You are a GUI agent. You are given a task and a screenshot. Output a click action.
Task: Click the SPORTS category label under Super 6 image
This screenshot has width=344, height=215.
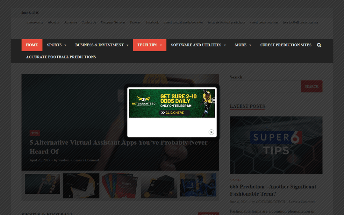pyautogui.click(x=235, y=180)
